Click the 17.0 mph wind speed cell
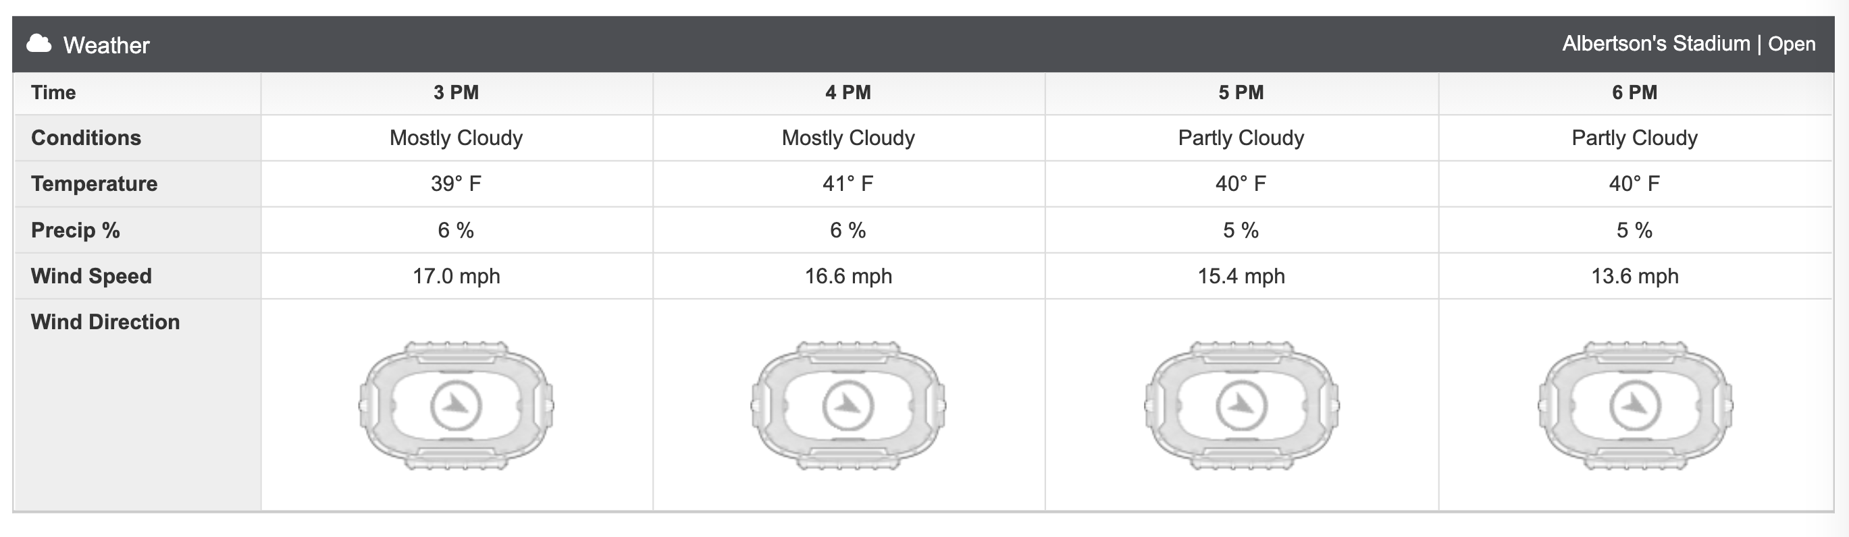 [456, 276]
